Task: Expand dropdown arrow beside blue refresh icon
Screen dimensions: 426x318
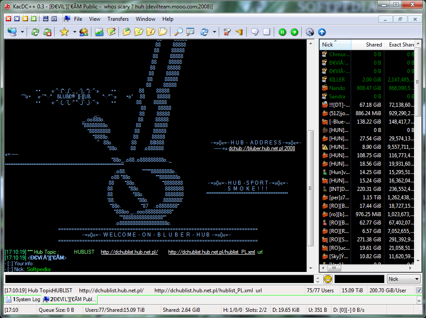Action: 214,32
